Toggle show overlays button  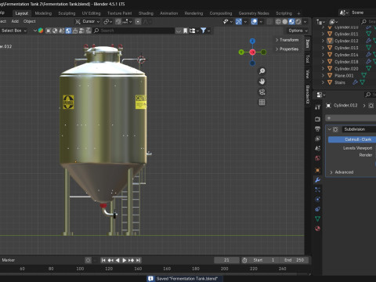coord(254,22)
